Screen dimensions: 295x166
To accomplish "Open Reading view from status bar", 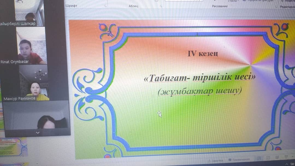I will (x=277, y=157).
